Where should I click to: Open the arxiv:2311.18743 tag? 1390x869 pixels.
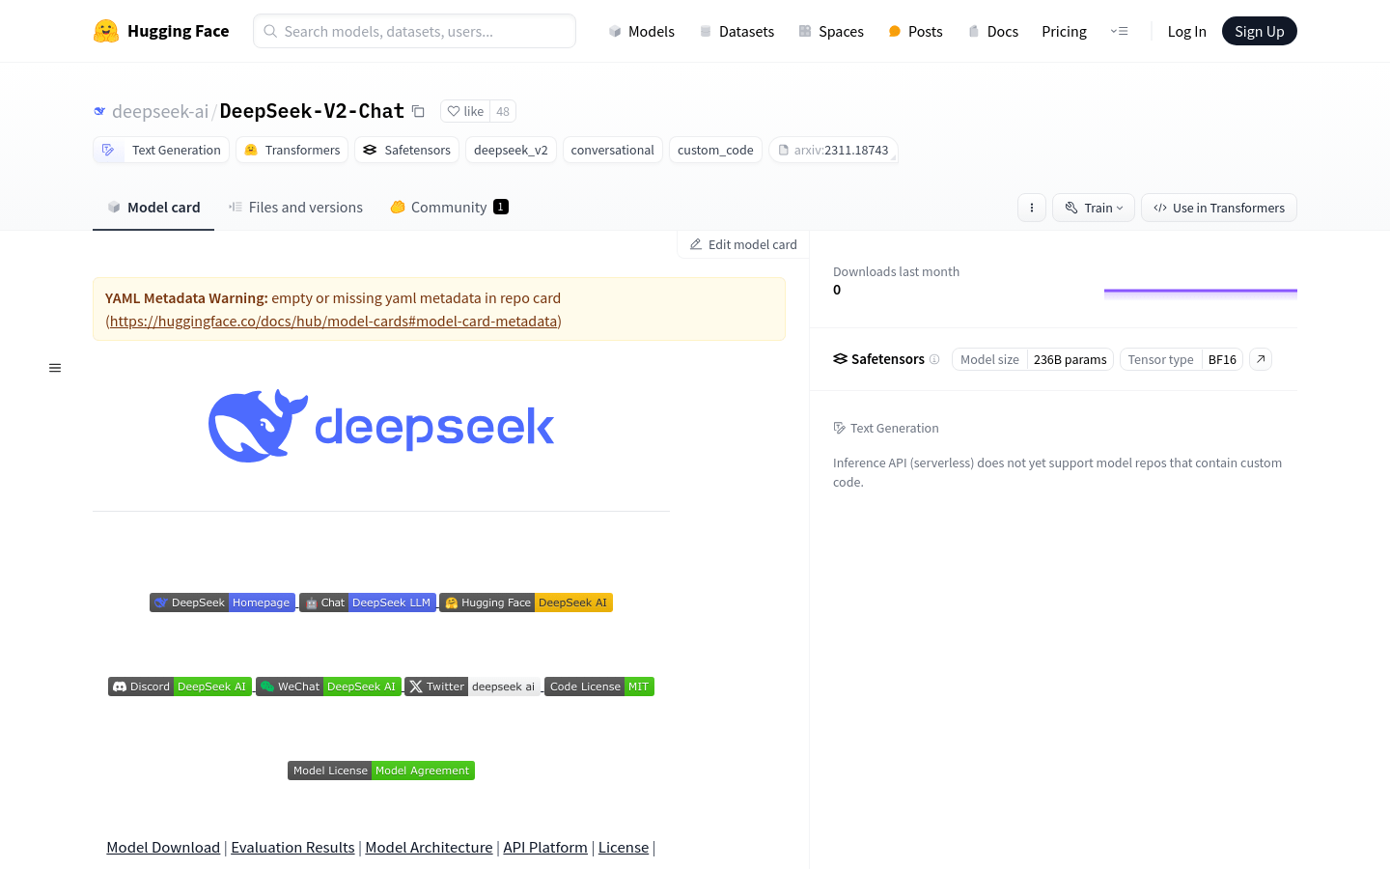click(833, 150)
